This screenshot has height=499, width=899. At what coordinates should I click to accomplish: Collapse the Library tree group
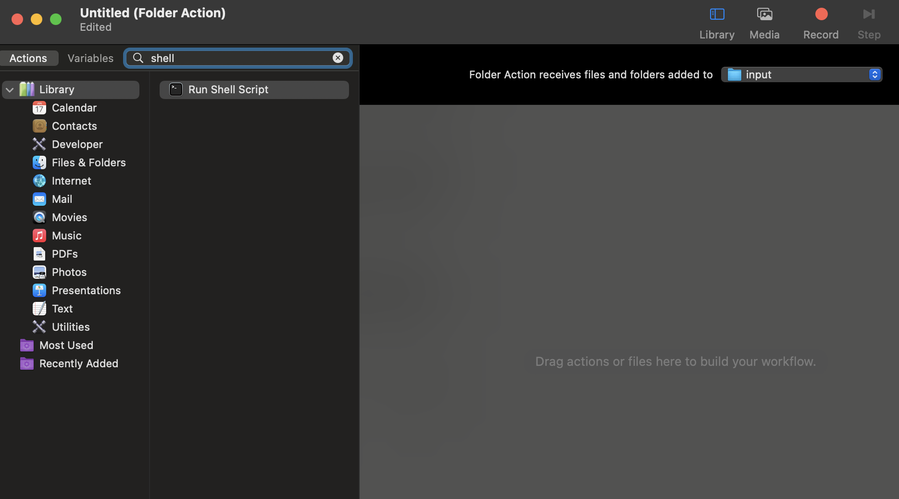point(10,90)
